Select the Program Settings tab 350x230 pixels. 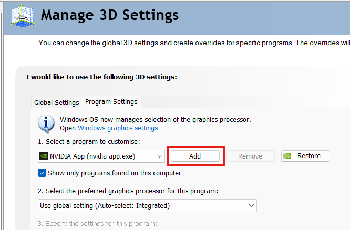111,102
